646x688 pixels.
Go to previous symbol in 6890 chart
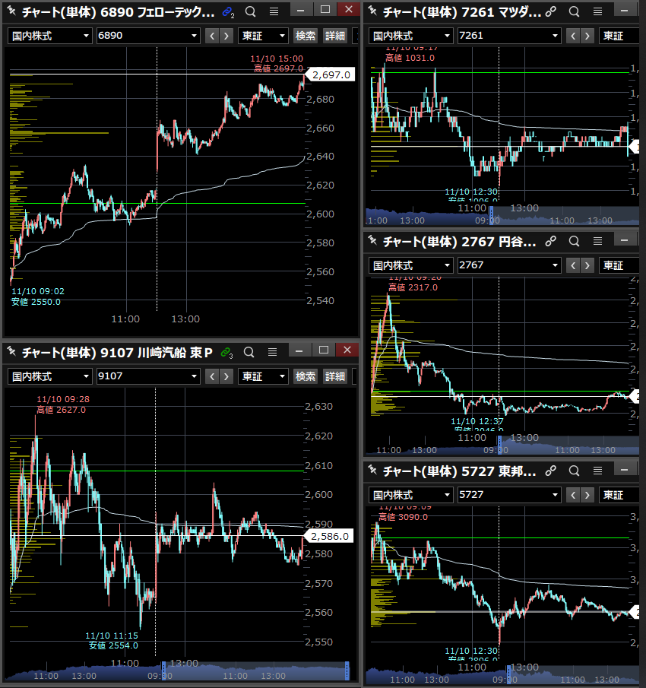point(212,36)
